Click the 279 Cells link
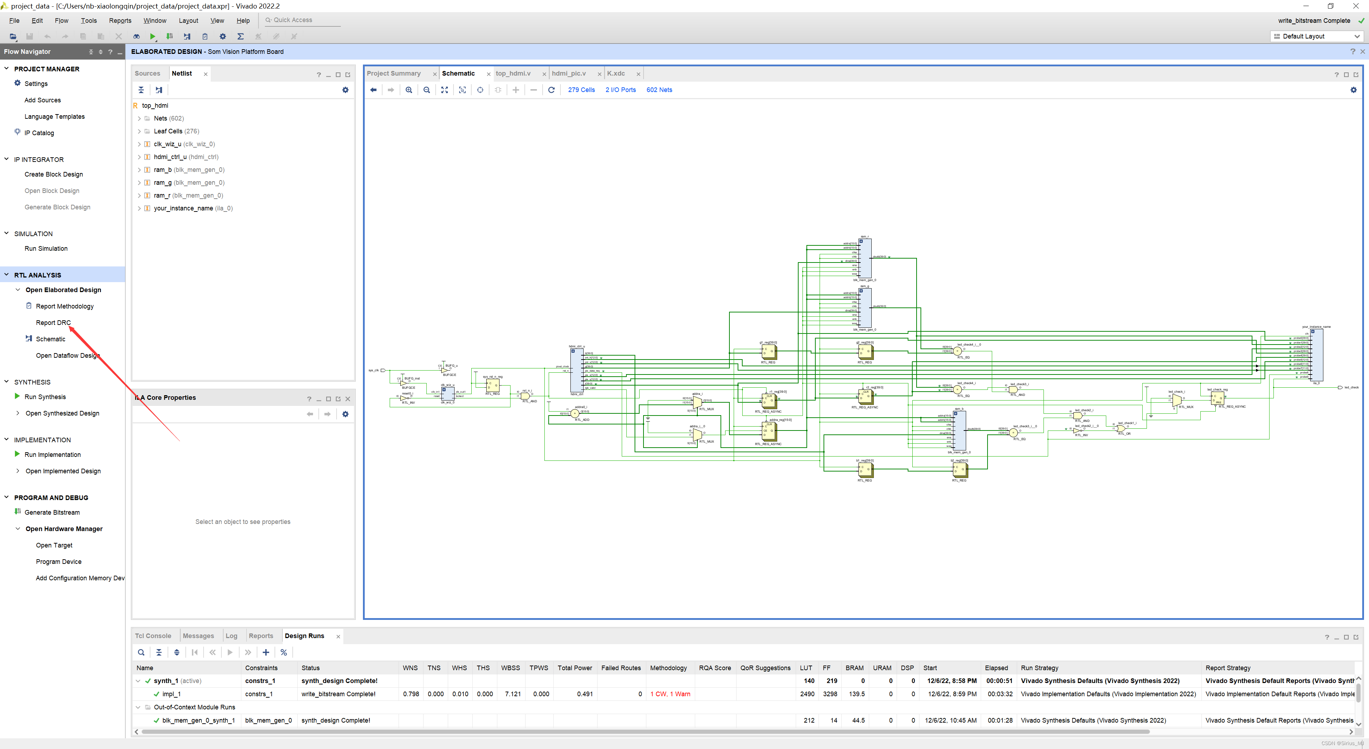Screen dimensions: 1369x749 pyautogui.click(x=581, y=90)
